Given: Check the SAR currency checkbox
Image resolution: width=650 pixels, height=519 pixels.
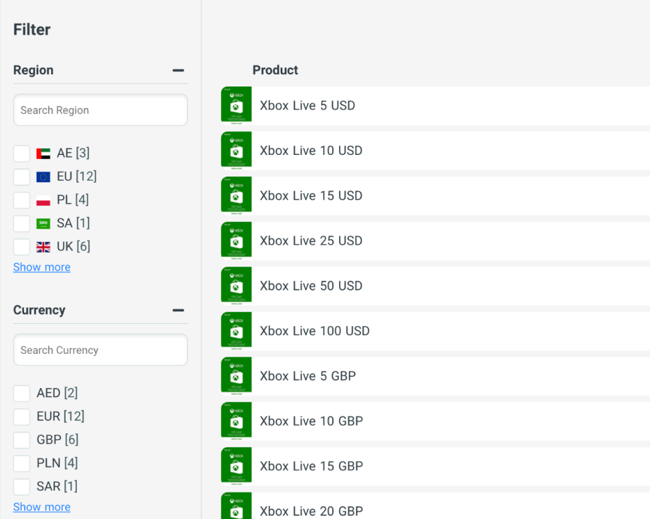Looking at the screenshot, I should pyautogui.click(x=21, y=487).
